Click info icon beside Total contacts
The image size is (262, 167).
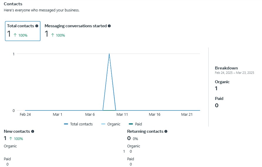tap(37, 26)
